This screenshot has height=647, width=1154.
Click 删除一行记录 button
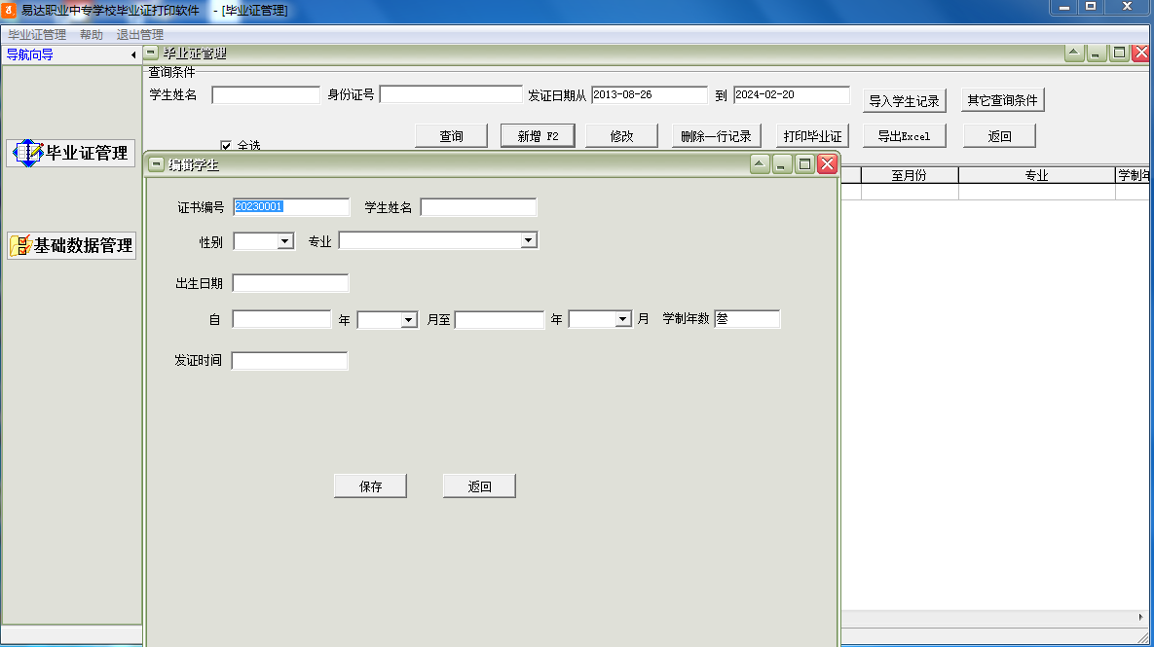[x=716, y=136]
